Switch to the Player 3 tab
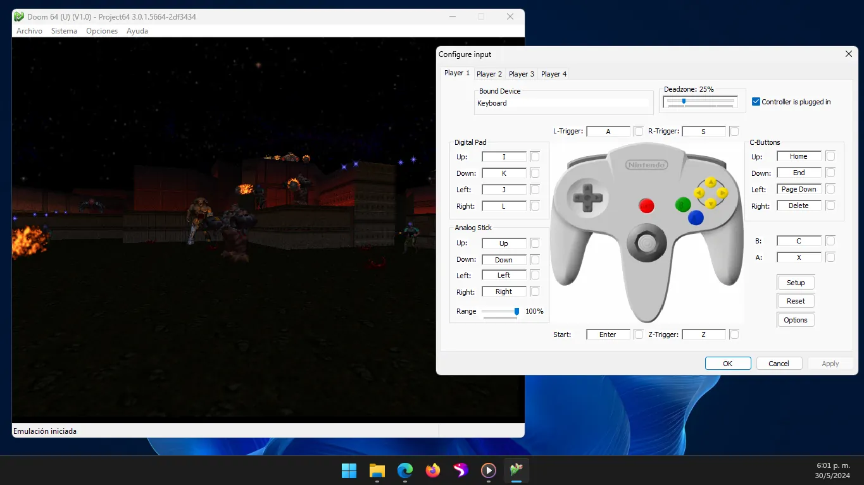 (522, 74)
